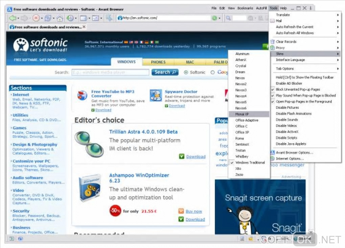Go to the Home page icon
The width and height of the screenshot is (345, 248).
coord(60,18)
